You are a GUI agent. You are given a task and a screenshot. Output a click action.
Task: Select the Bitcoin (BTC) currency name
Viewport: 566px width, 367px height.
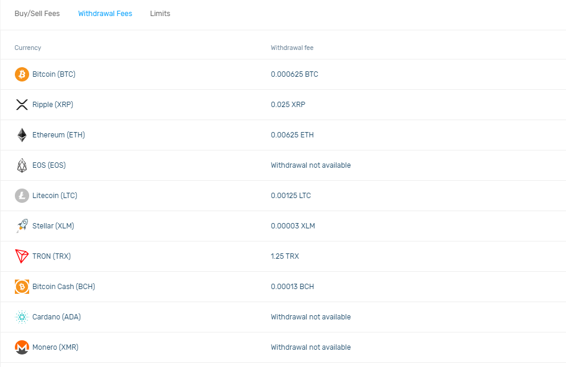(54, 74)
